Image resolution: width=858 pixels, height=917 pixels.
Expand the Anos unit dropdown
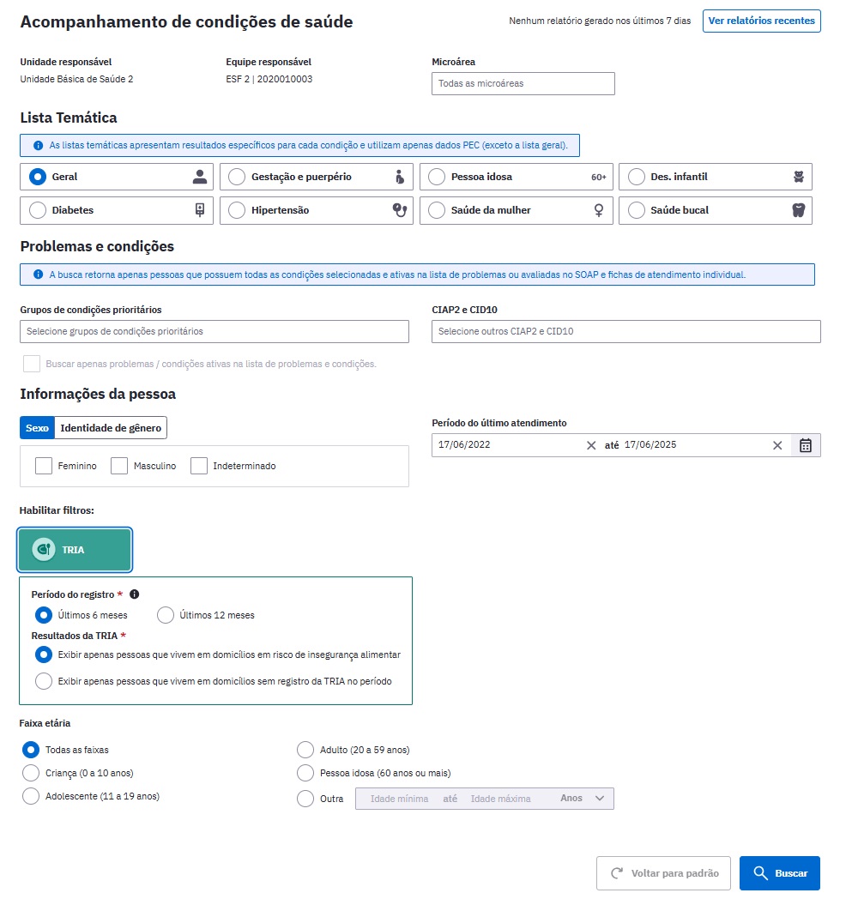pos(582,799)
